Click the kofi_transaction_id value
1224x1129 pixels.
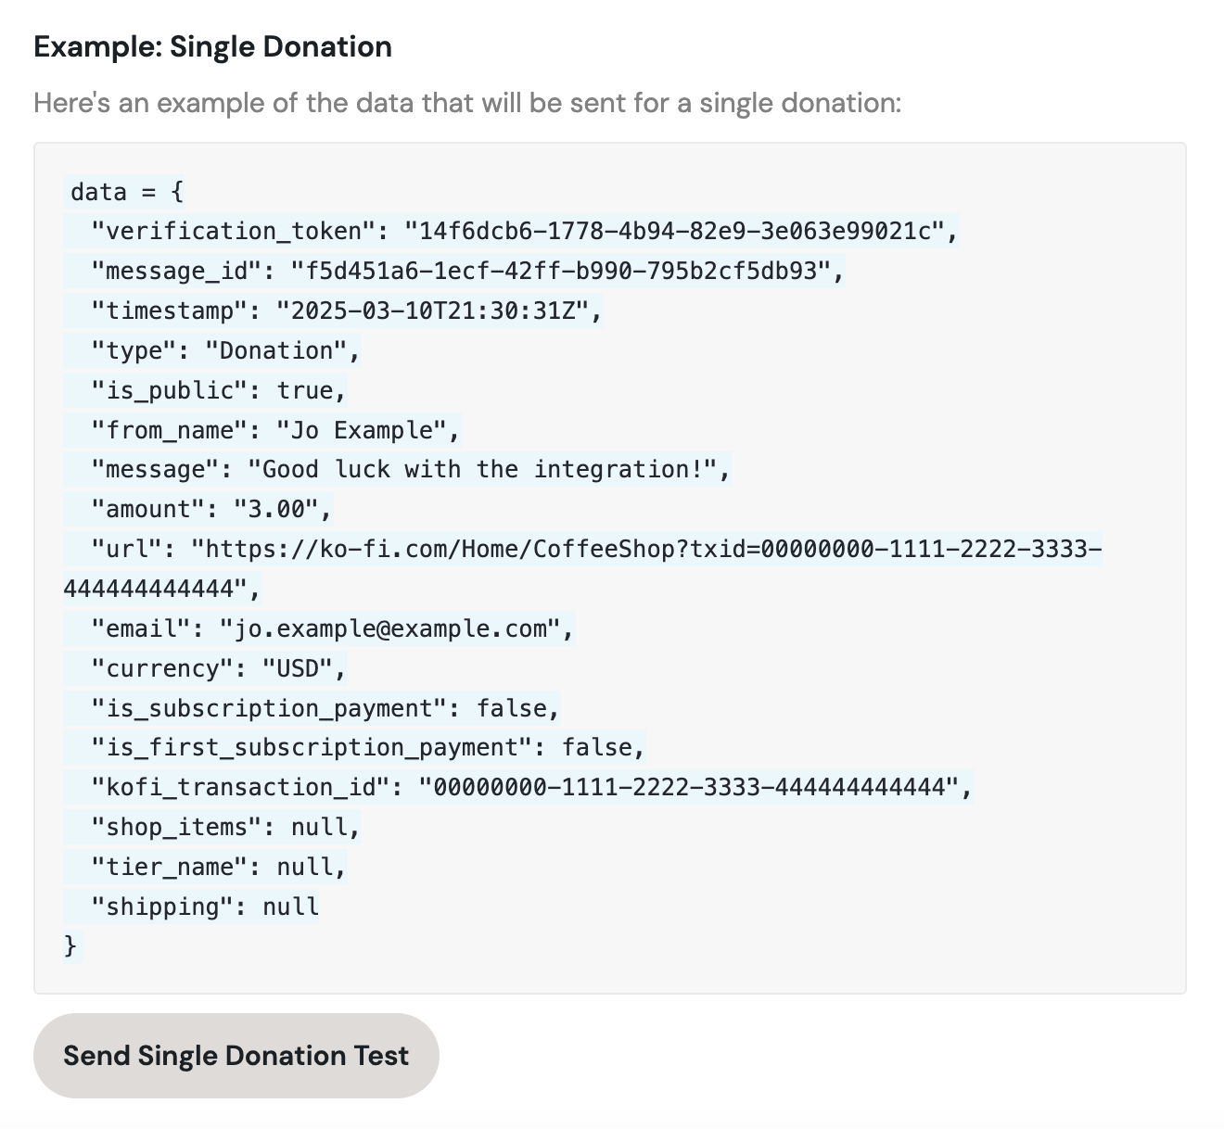pyautogui.click(x=687, y=787)
